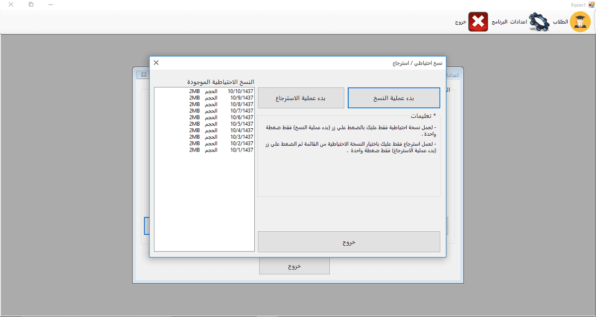
Task: Select backup dated 10/10/1437
Action: [x=205, y=92]
